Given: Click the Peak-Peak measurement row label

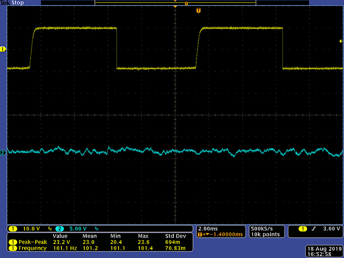Looking at the screenshot, I should (x=32, y=242).
